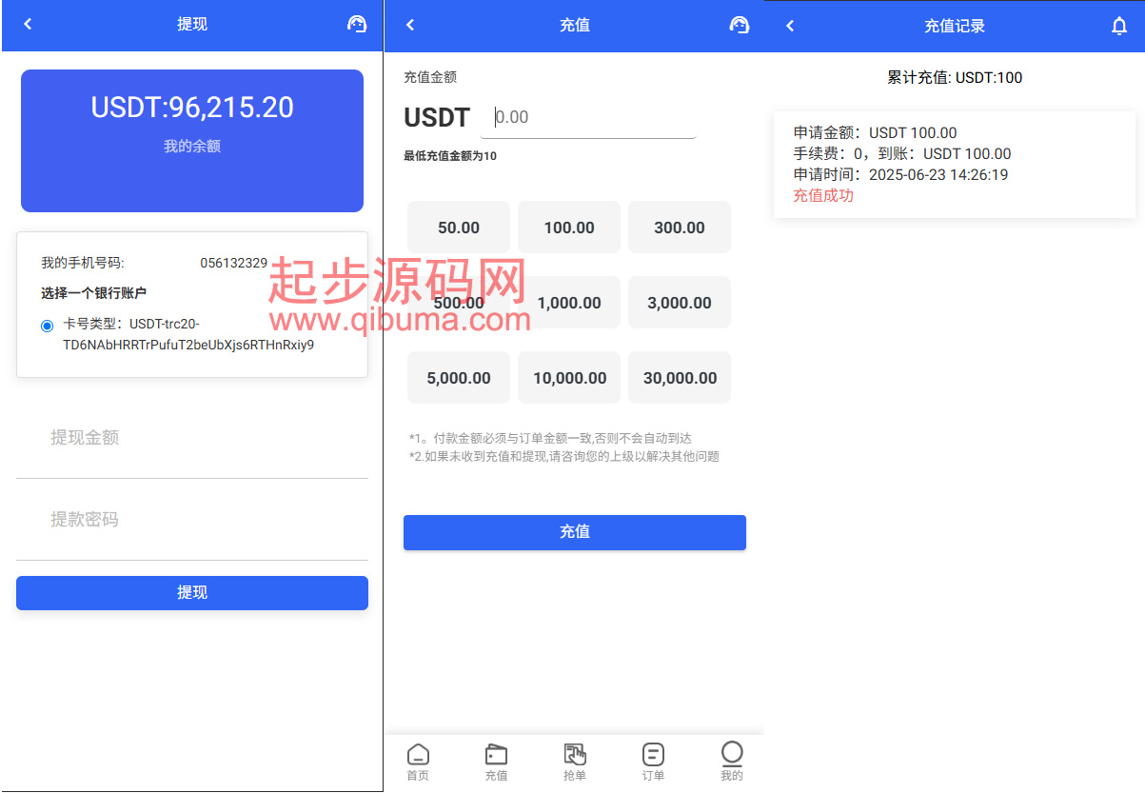The height and width of the screenshot is (793, 1145).
Task: Select the 1,000.00 preset amount
Action: click(x=569, y=303)
